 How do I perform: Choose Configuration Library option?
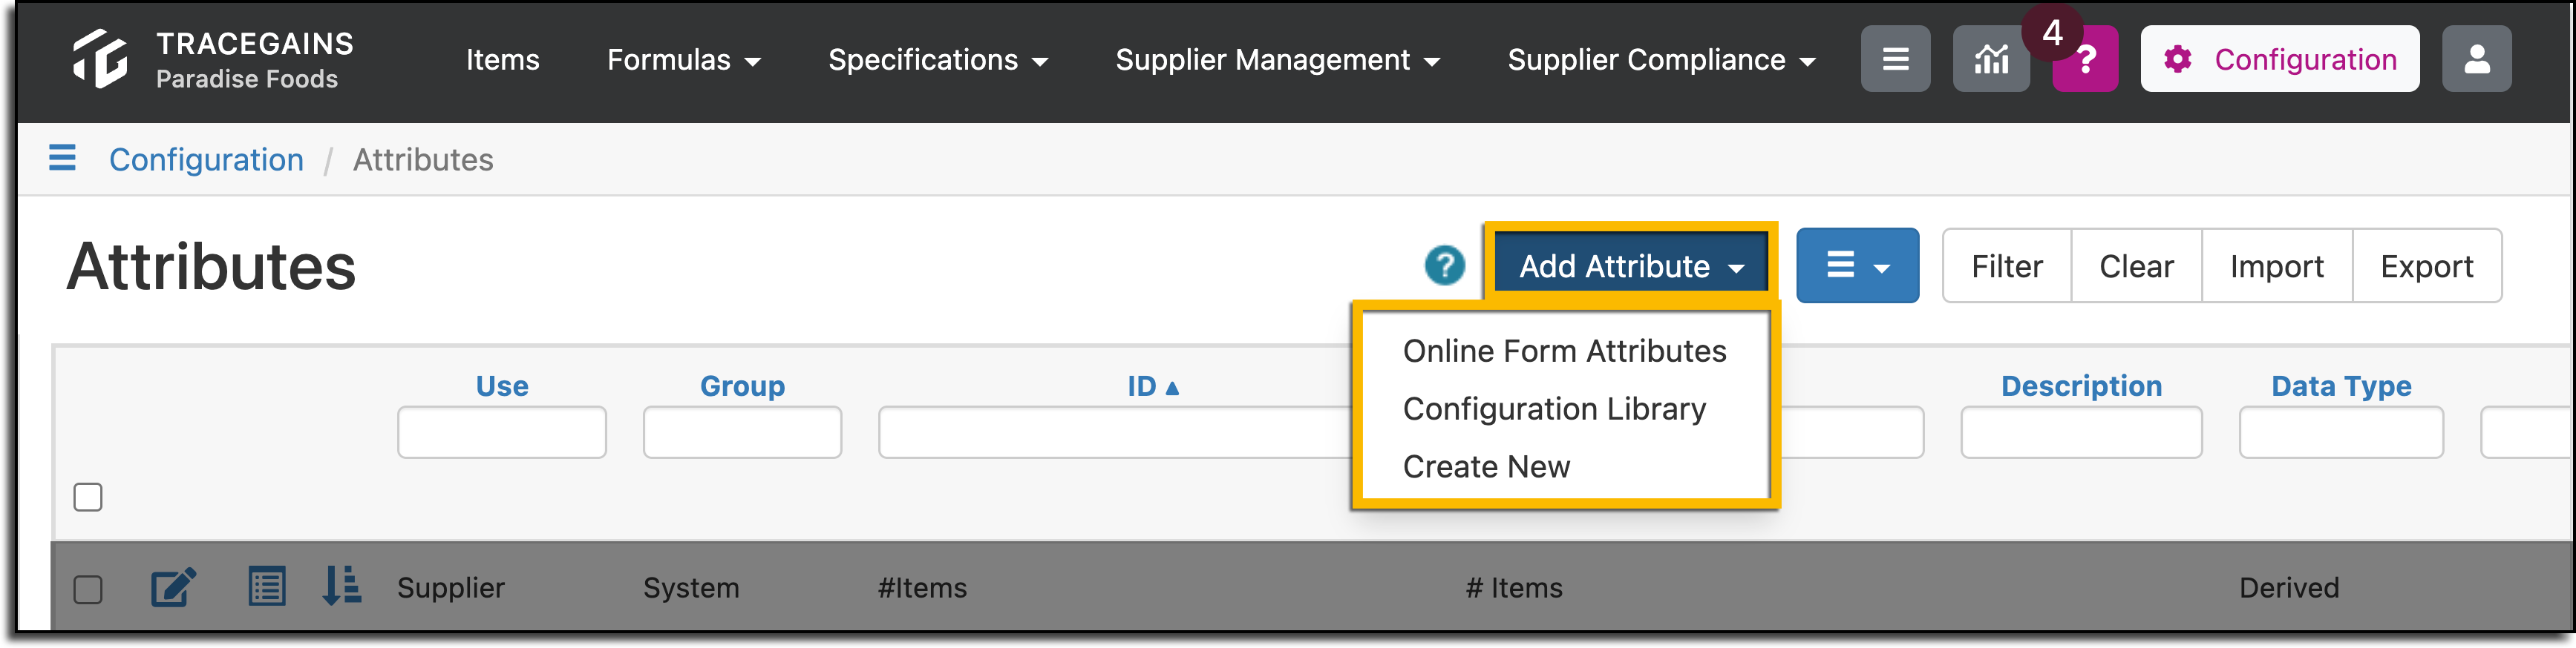point(1554,409)
